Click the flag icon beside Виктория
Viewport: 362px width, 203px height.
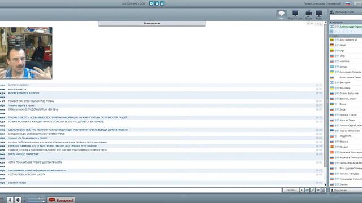[x=332, y=83]
